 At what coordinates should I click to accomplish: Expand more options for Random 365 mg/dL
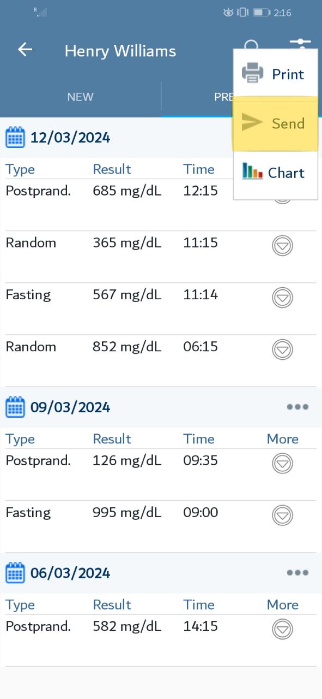point(282,246)
